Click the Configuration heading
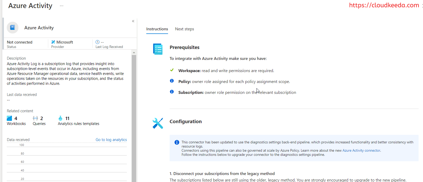Screen dimensions: 423x182 point(186,122)
